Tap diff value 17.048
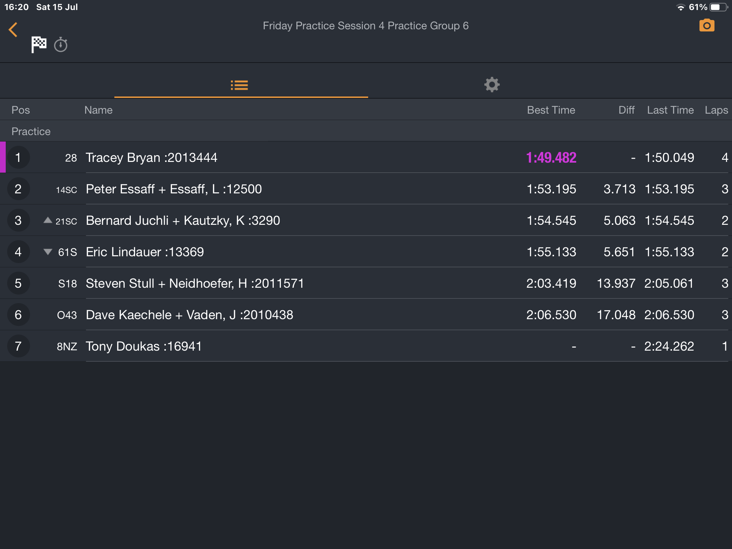Image resolution: width=732 pixels, height=549 pixels. (616, 315)
